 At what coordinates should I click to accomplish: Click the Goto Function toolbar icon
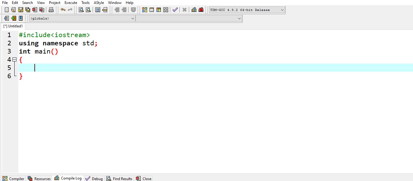[98, 10]
